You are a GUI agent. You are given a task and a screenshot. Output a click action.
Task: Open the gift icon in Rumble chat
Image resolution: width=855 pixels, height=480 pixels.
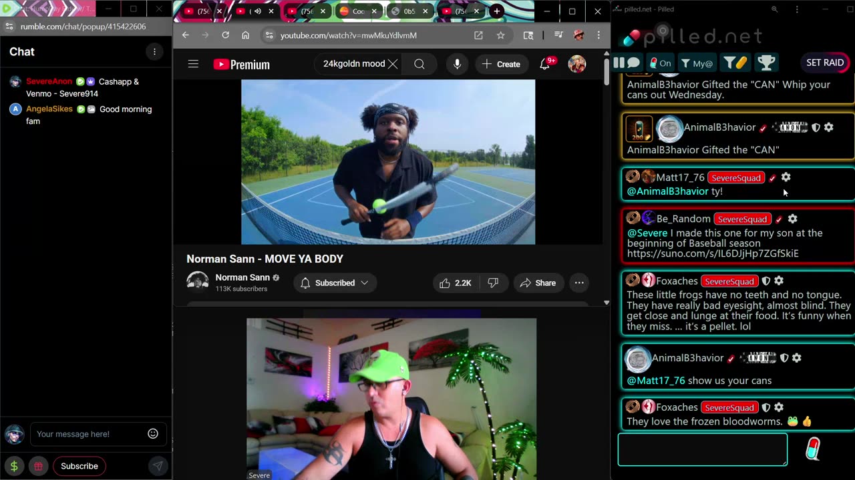(x=38, y=466)
